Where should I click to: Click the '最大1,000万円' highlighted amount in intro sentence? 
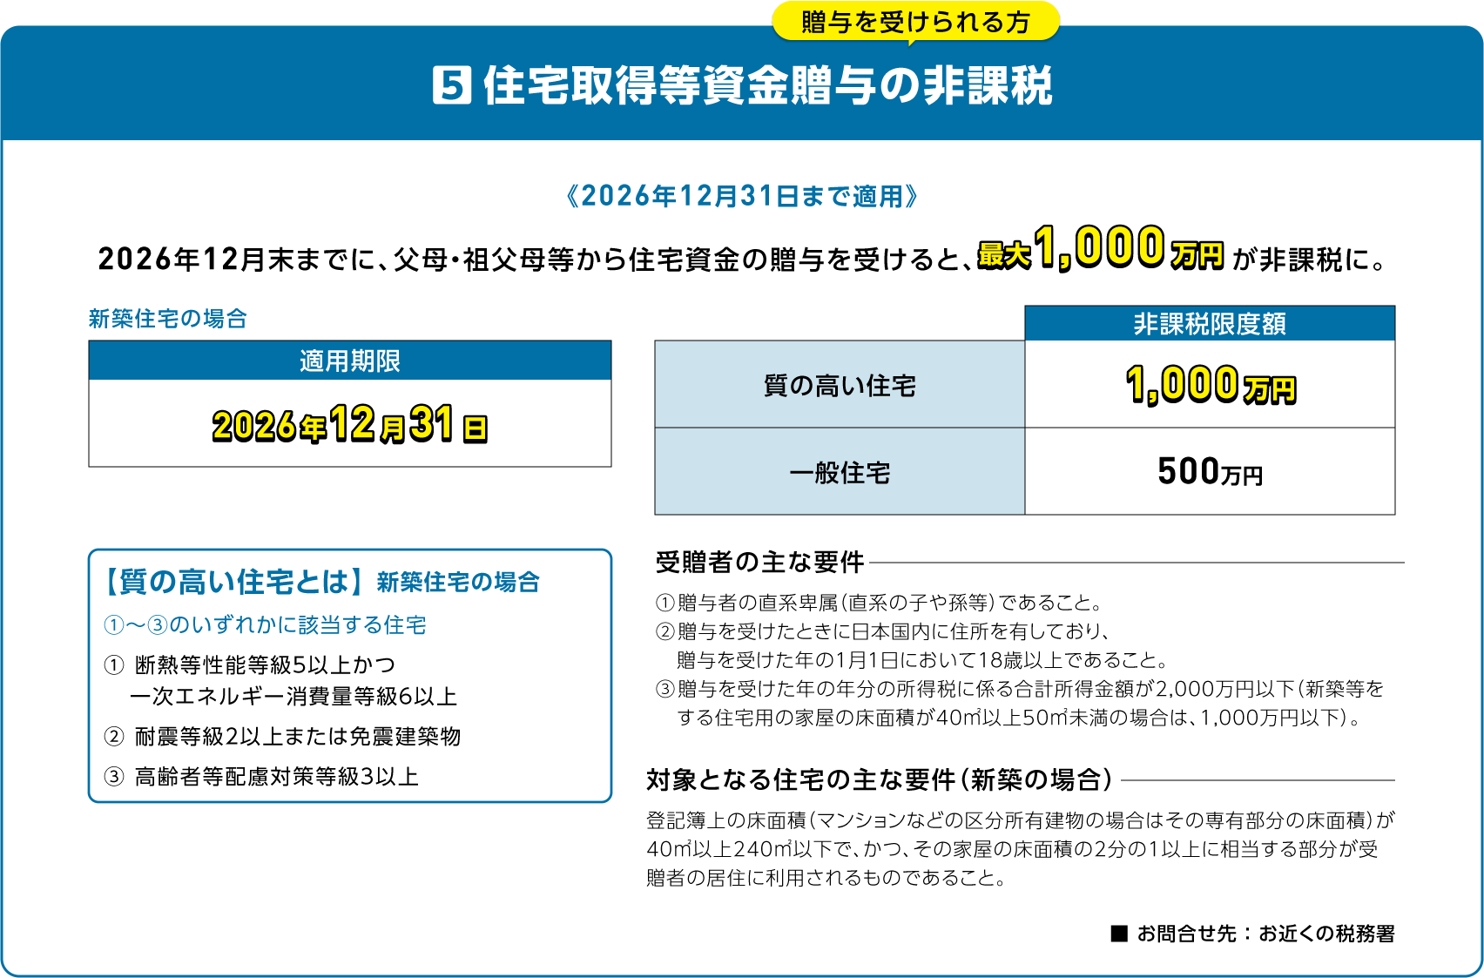[x=1101, y=249]
